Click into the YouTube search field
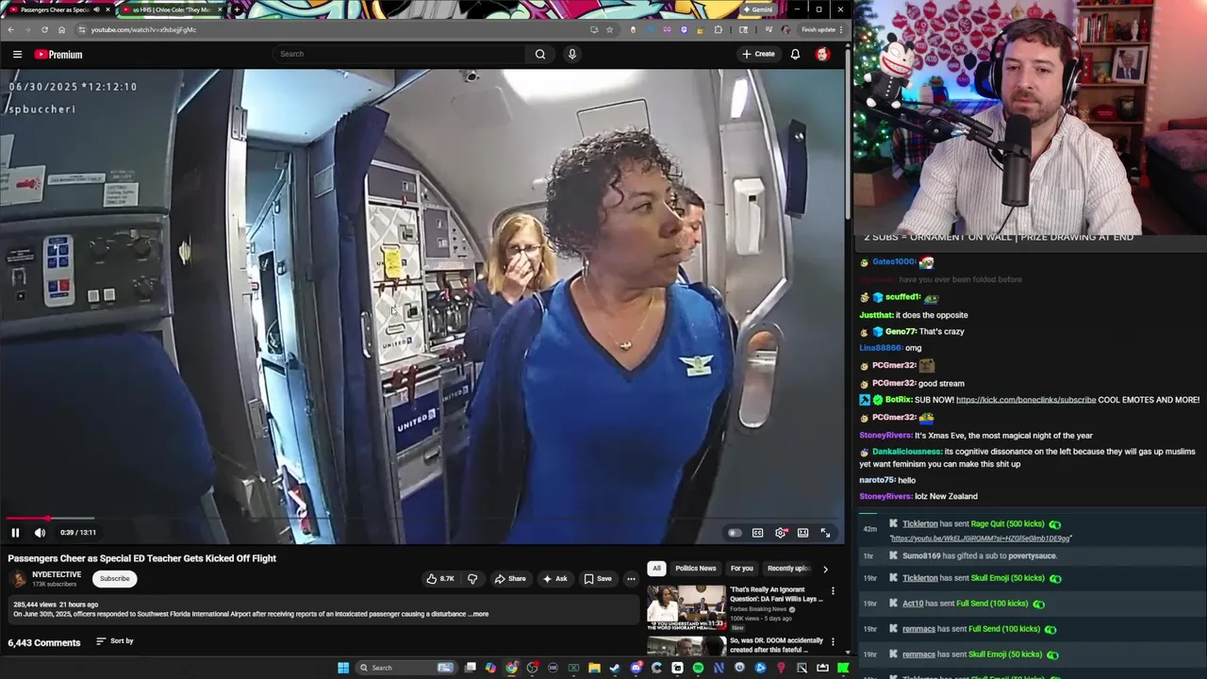This screenshot has height=679, width=1207. tap(399, 54)
